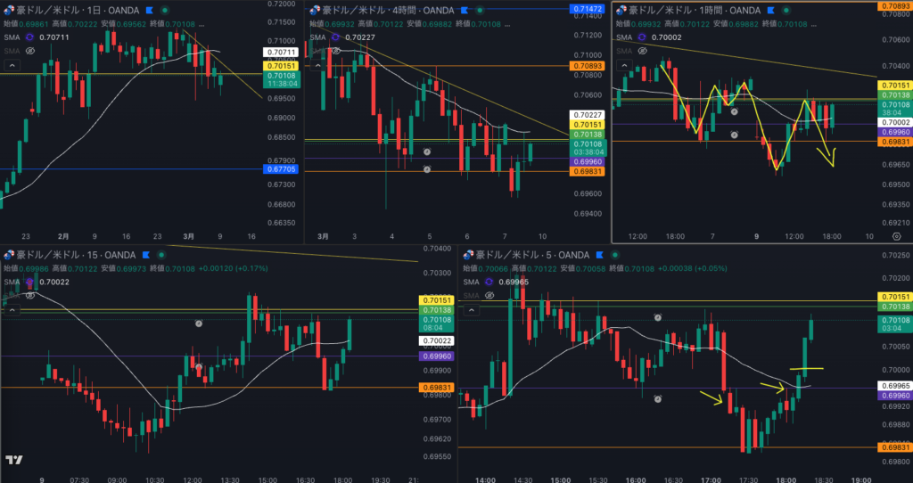Click the AUD/USD currency flag icon on 1-hour chart
The image size is (913, 483).
(620, 10)
